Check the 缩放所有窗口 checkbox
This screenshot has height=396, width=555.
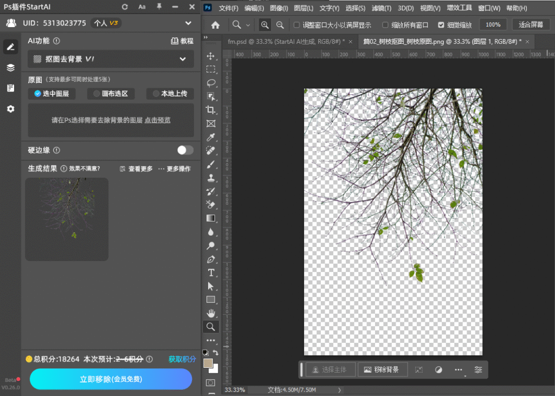[385, 25]
